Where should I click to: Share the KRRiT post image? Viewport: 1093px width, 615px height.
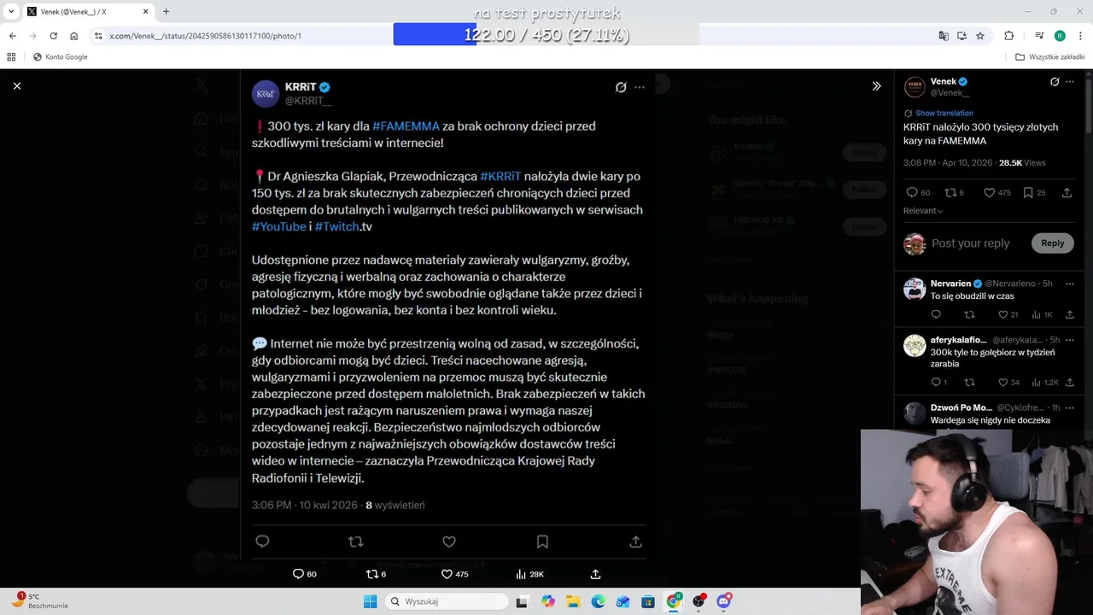635,542
